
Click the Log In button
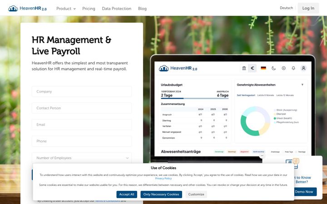pyautogui.click(x=308, y=8)
